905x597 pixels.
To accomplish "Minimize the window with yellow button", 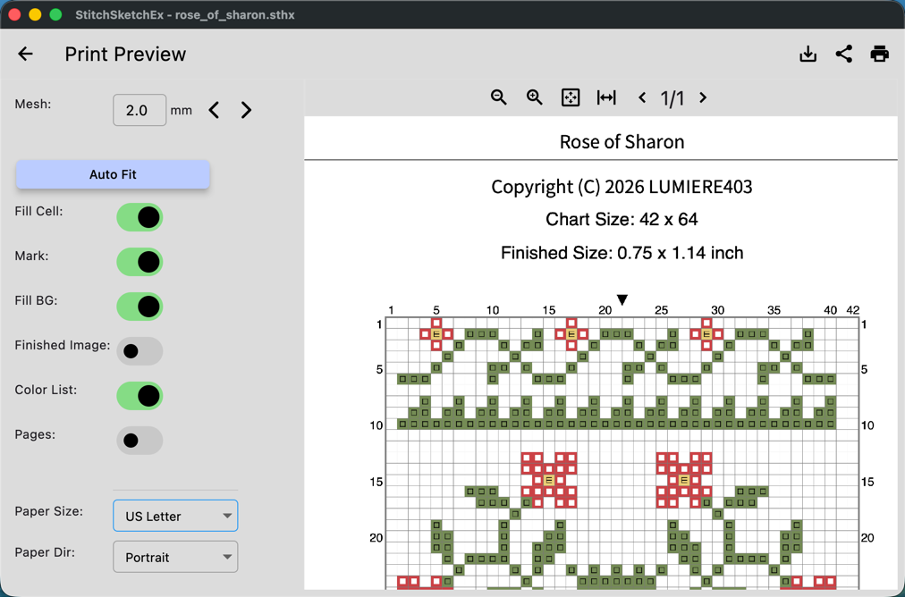I will 35,14.
